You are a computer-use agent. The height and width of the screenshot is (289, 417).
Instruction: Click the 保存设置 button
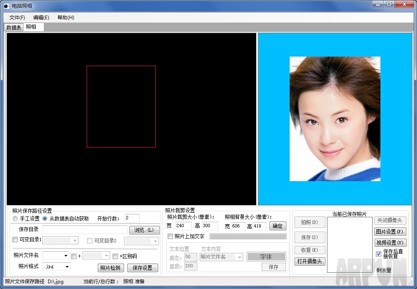(143, 268)
